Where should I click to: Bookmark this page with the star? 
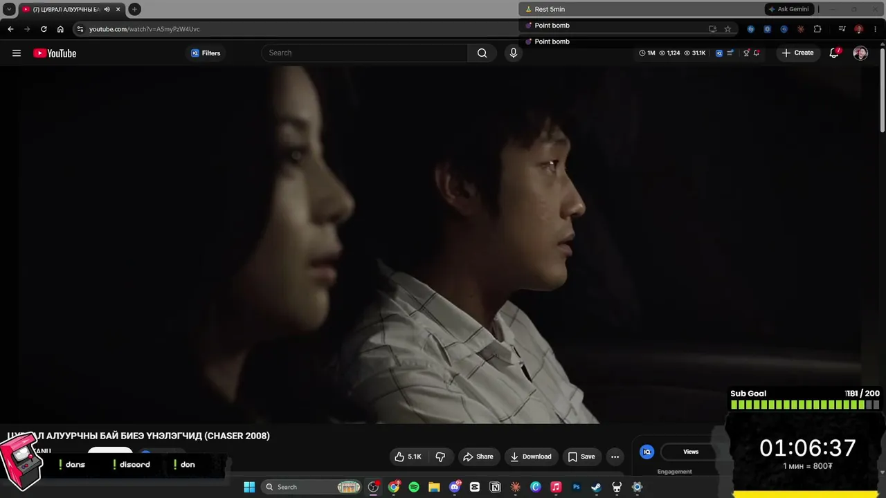coord(727,29)
